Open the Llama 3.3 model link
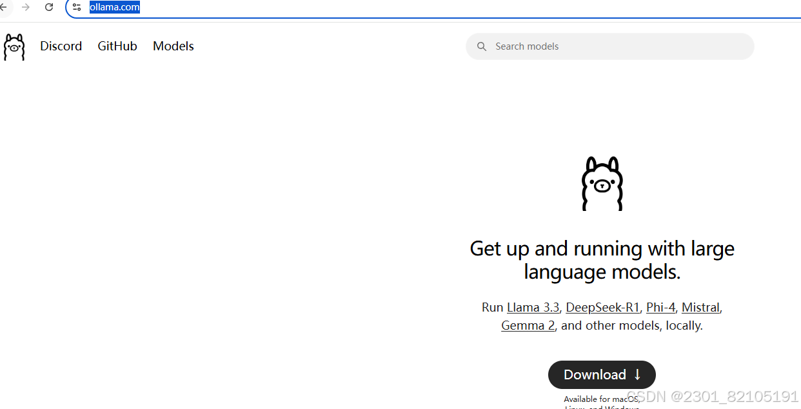 pos(533,308)
